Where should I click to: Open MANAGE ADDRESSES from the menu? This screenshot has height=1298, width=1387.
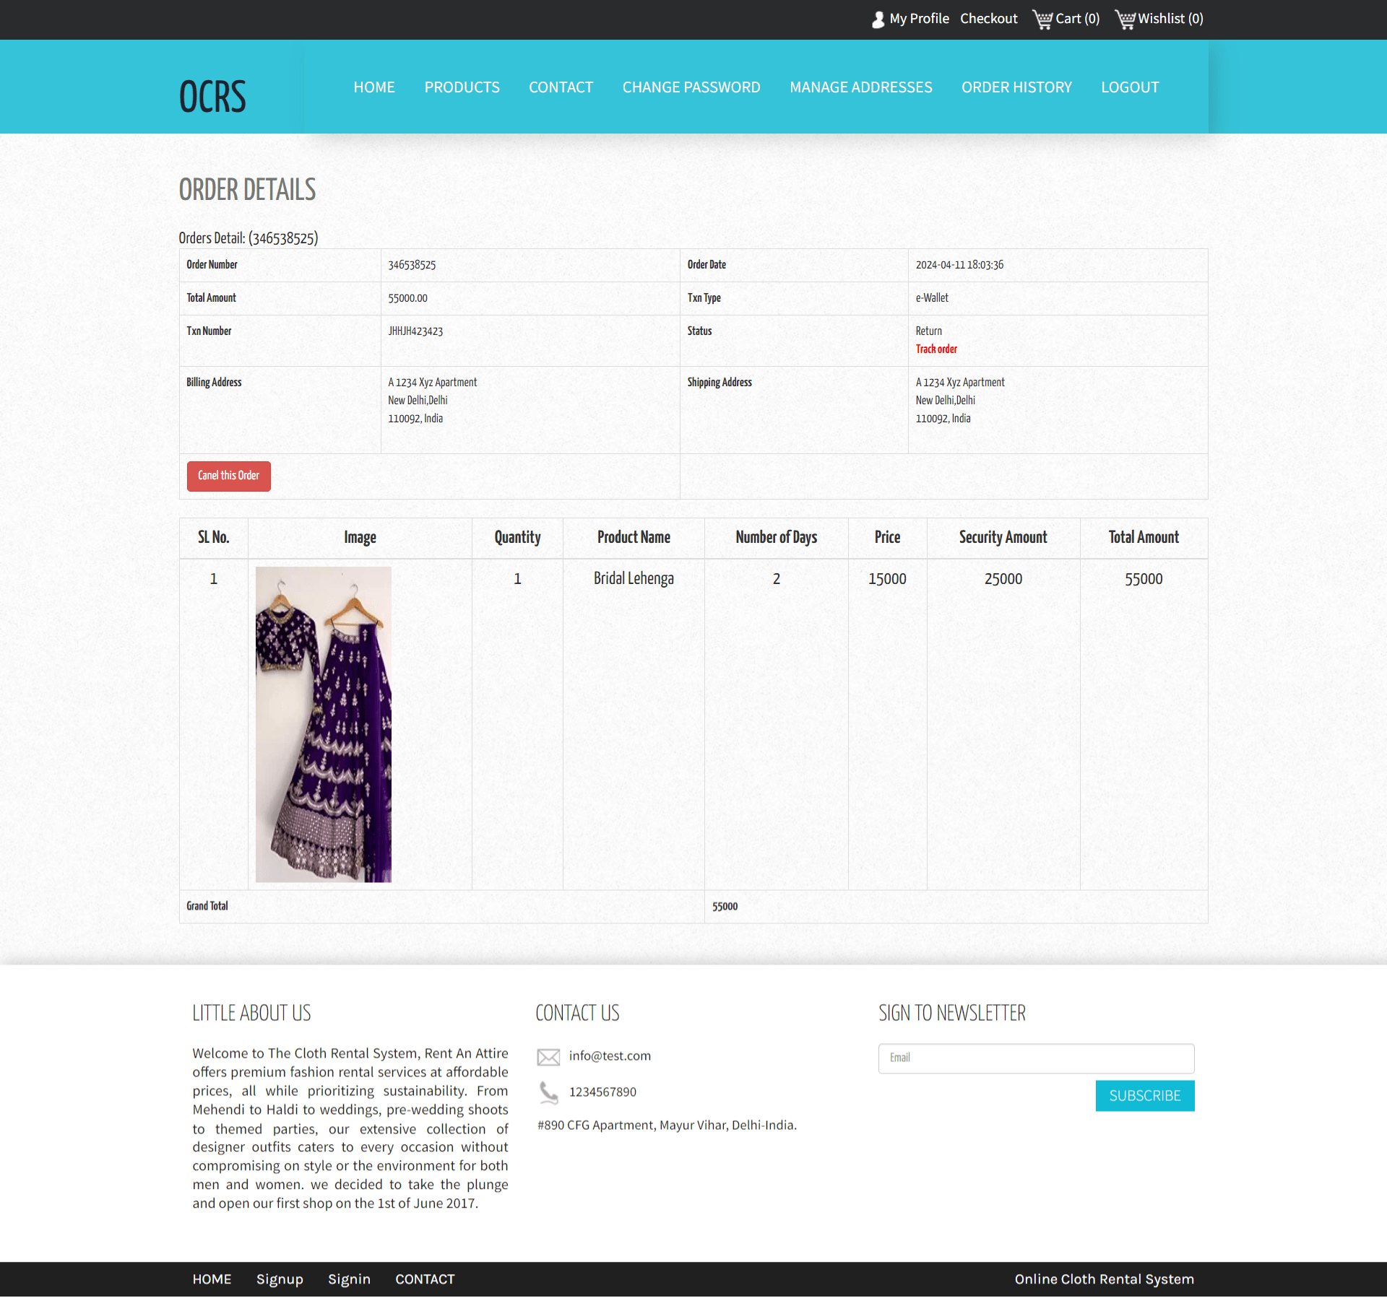(x=860, y=87)
